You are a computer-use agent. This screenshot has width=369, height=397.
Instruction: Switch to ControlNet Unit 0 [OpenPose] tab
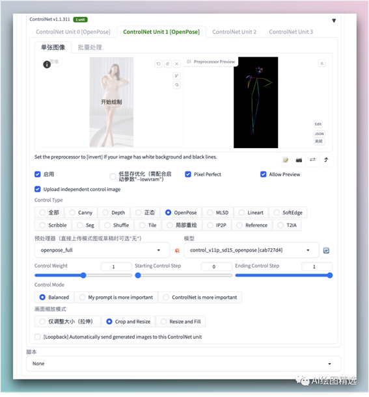pyautogui.click(x=73, y=32)
